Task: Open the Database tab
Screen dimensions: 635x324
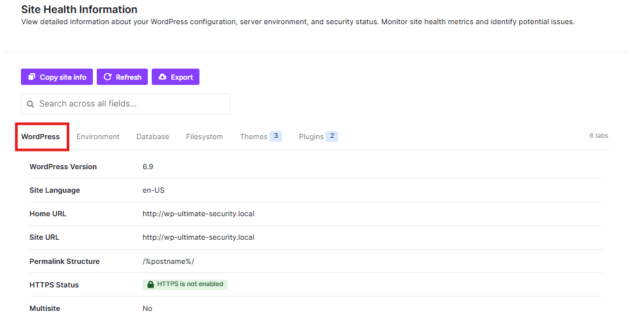Action: tap(152, 137)
